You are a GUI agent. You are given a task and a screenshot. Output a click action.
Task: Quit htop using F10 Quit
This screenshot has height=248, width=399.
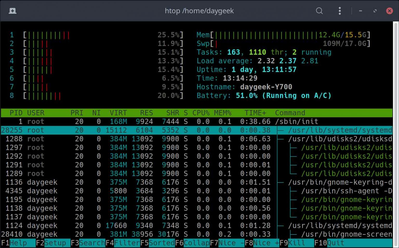(336, 243)
